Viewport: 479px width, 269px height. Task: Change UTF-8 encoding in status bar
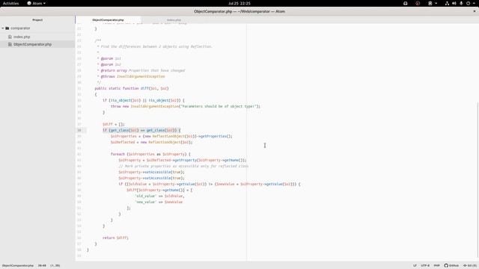tap(425, 266)
